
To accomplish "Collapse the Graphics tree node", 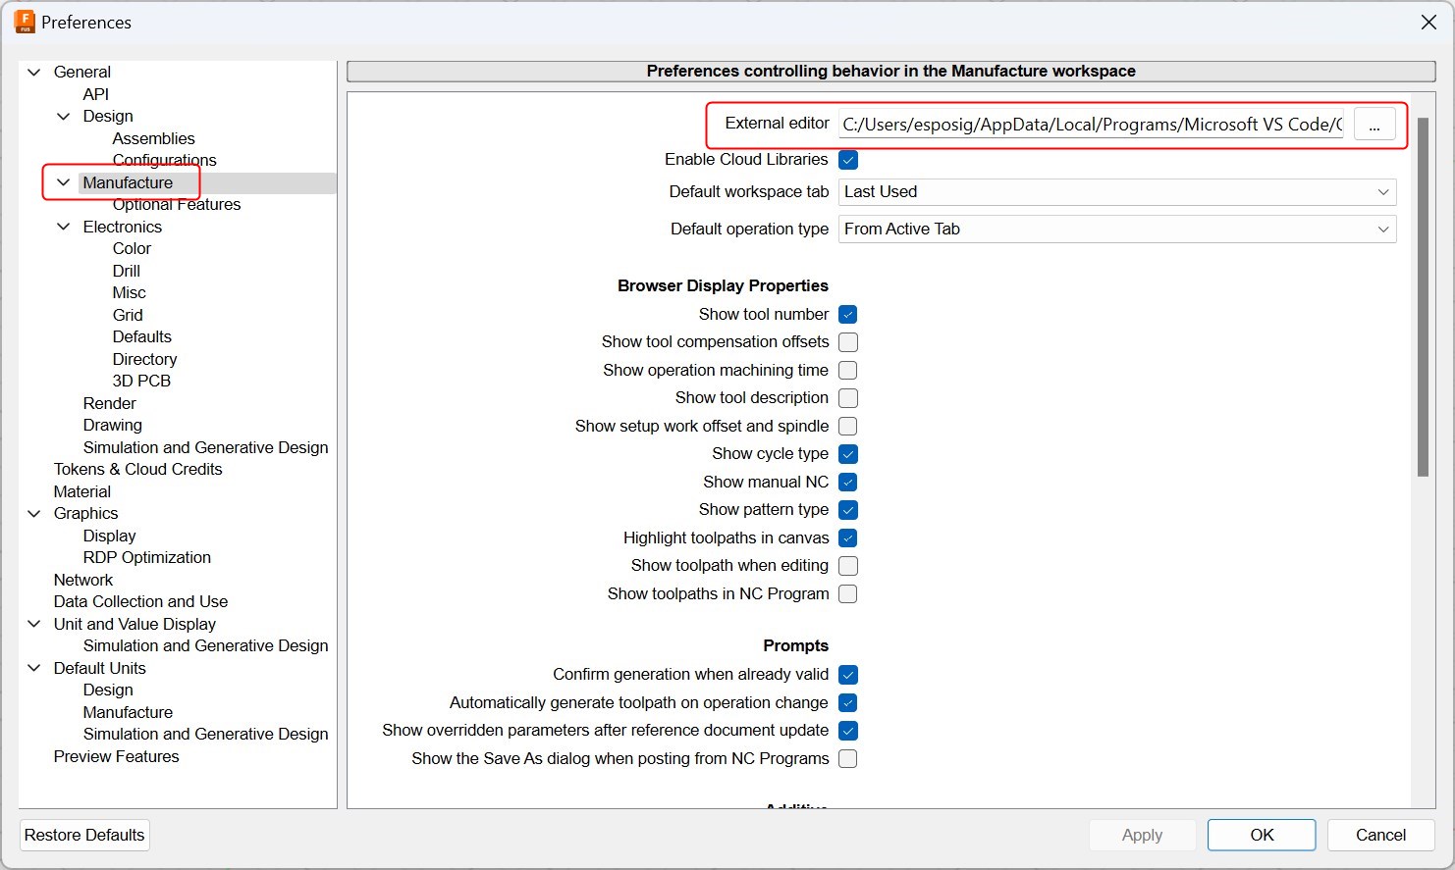I will pyautogui.click(x=34, y=513).
